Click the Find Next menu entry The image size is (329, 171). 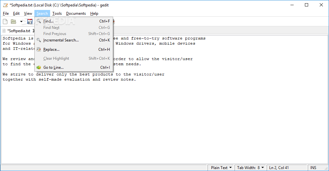pyautogui.click(x=74, y=28)
